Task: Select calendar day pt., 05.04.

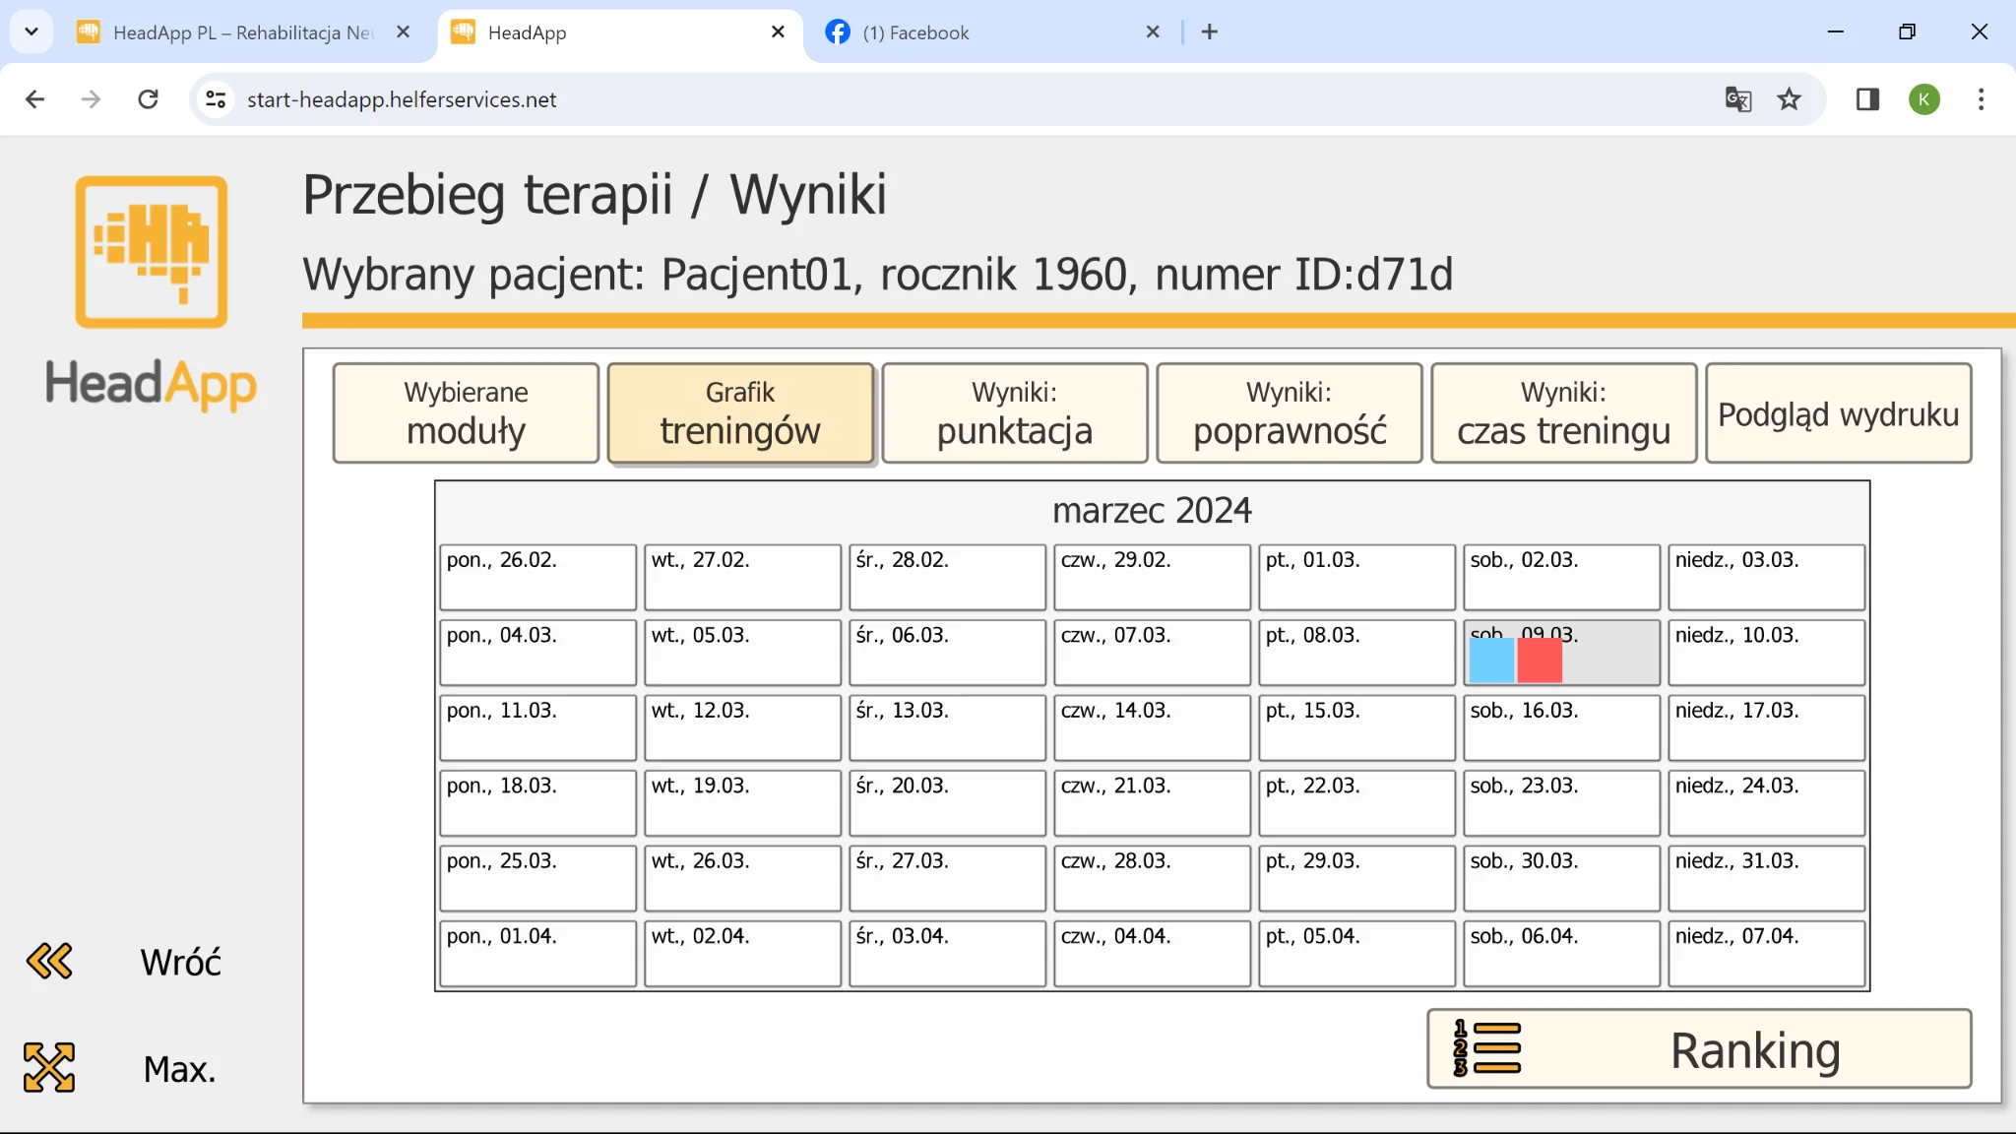Action: 1356,954
